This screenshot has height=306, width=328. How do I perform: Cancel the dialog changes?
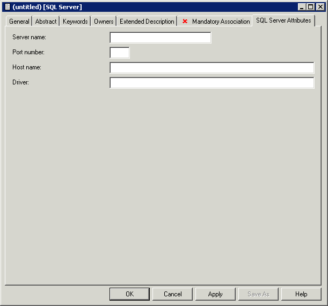(172, 294)
